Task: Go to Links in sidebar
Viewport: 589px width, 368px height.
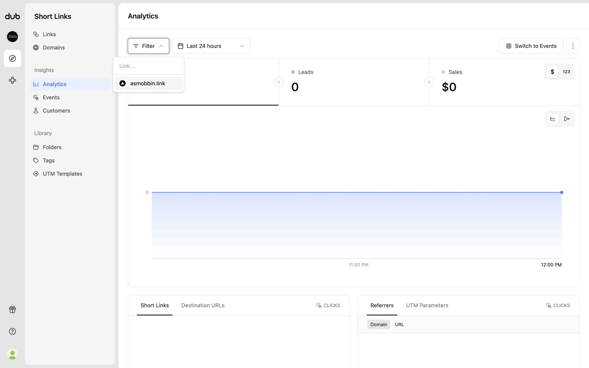Action: pos(70,34)
